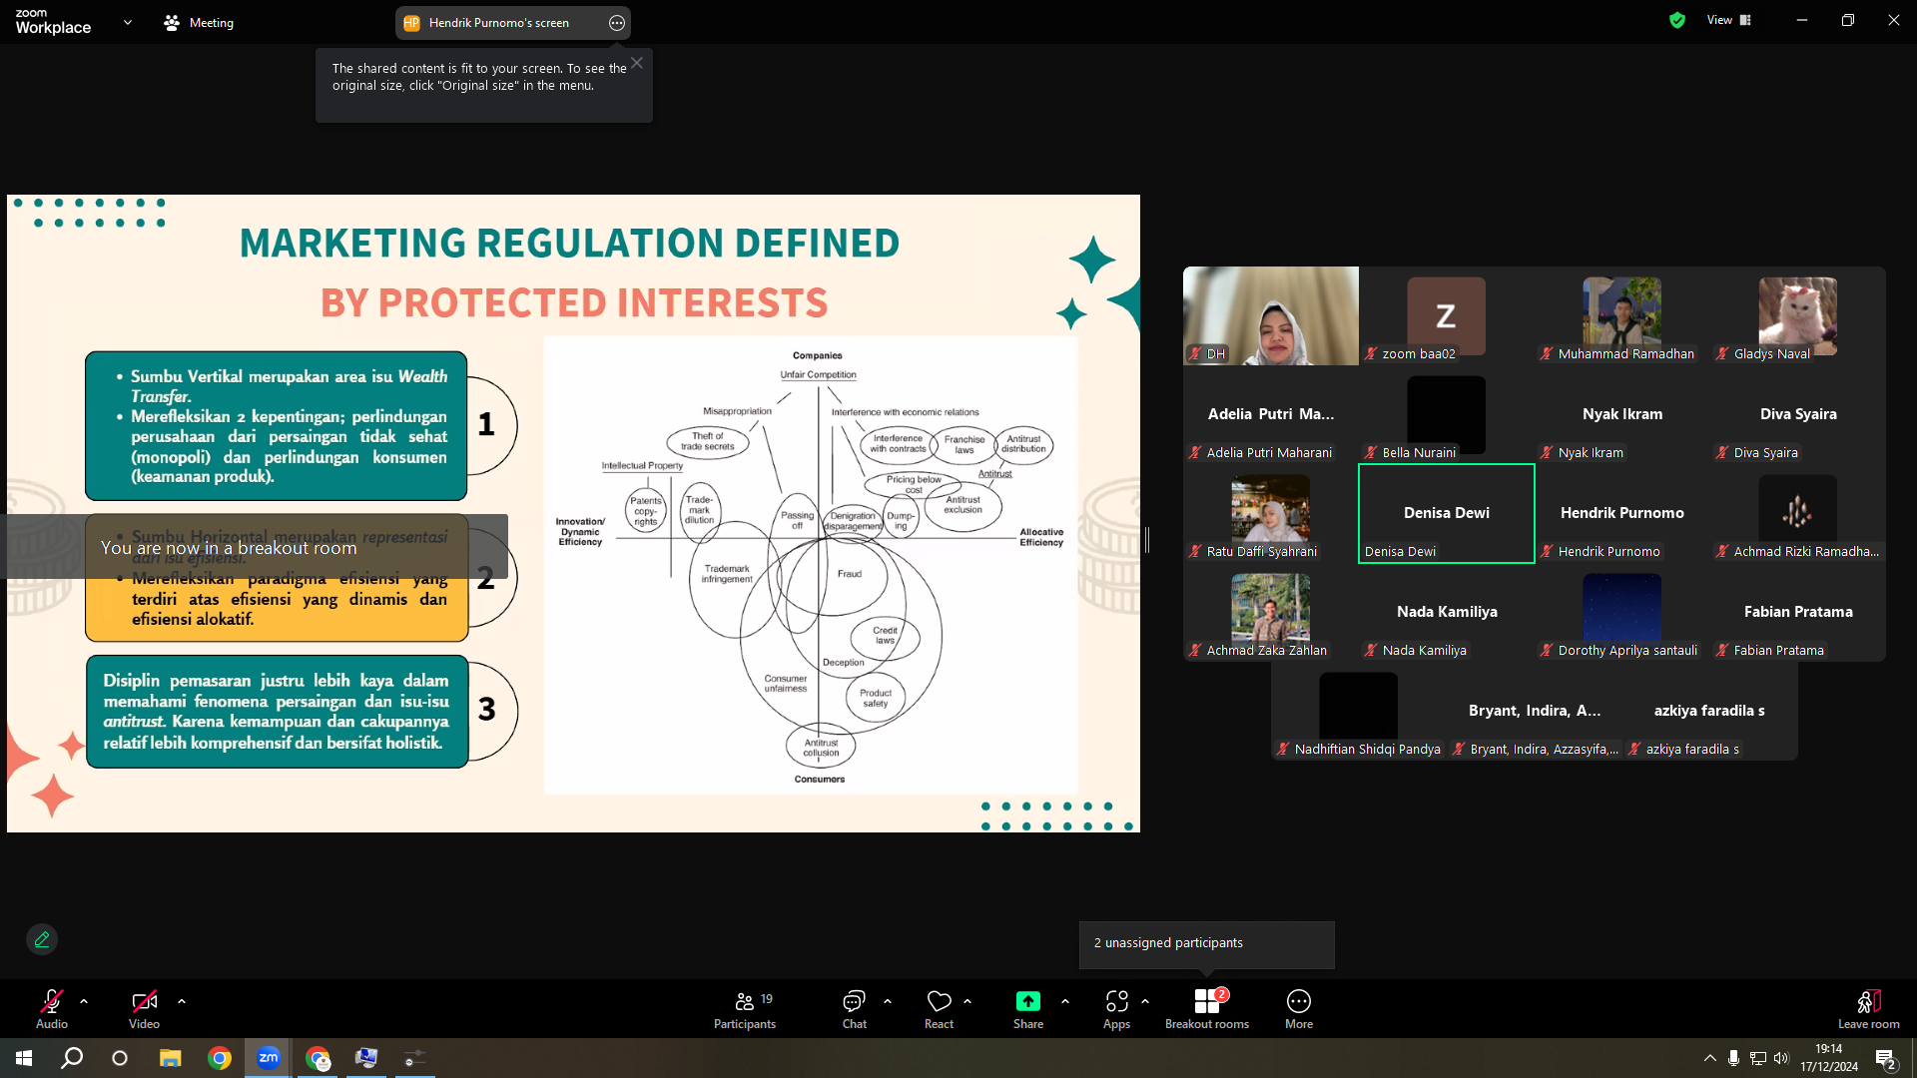Select Denisa Dewi's highlighted tile

coord(1447,513)
